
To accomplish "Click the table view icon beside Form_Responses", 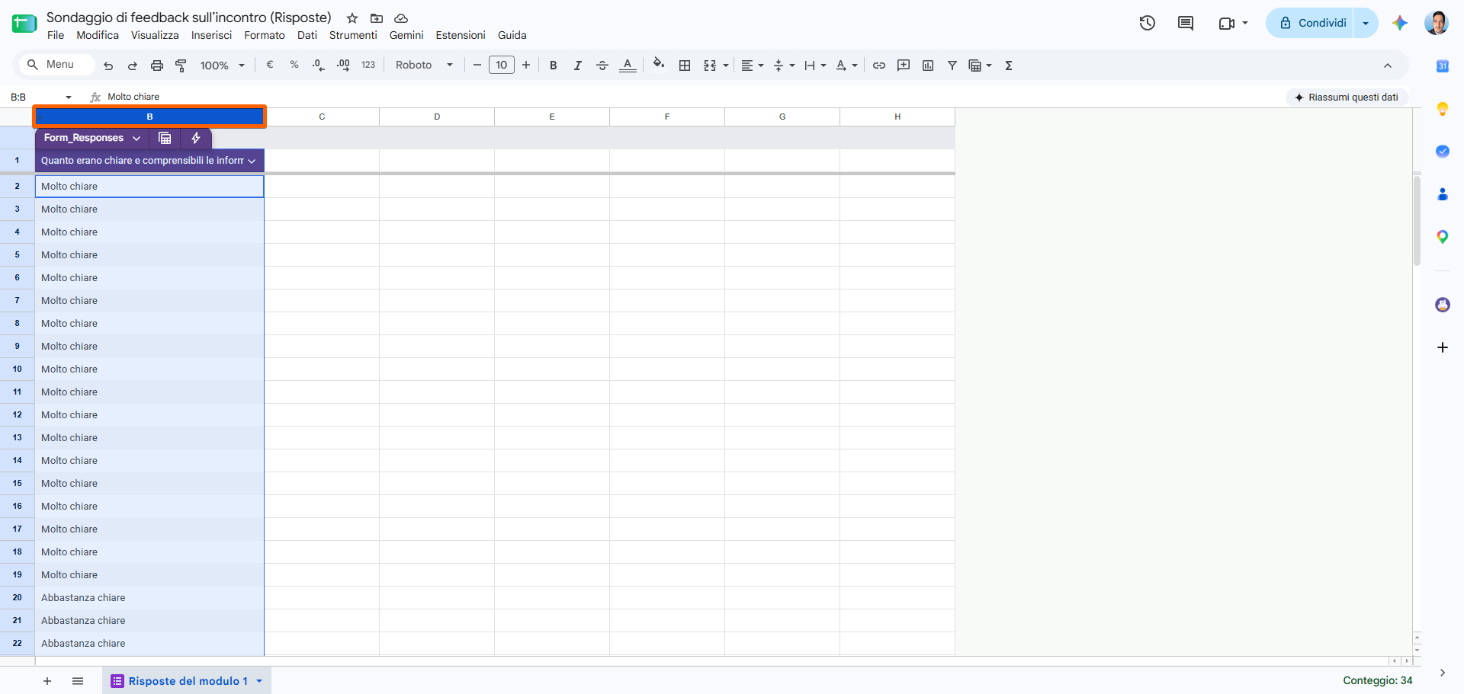I will [x=165, y=138].
